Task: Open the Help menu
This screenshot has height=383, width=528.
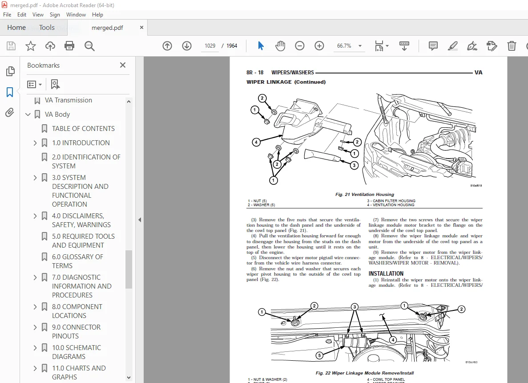Action: [x=97, y=15]
